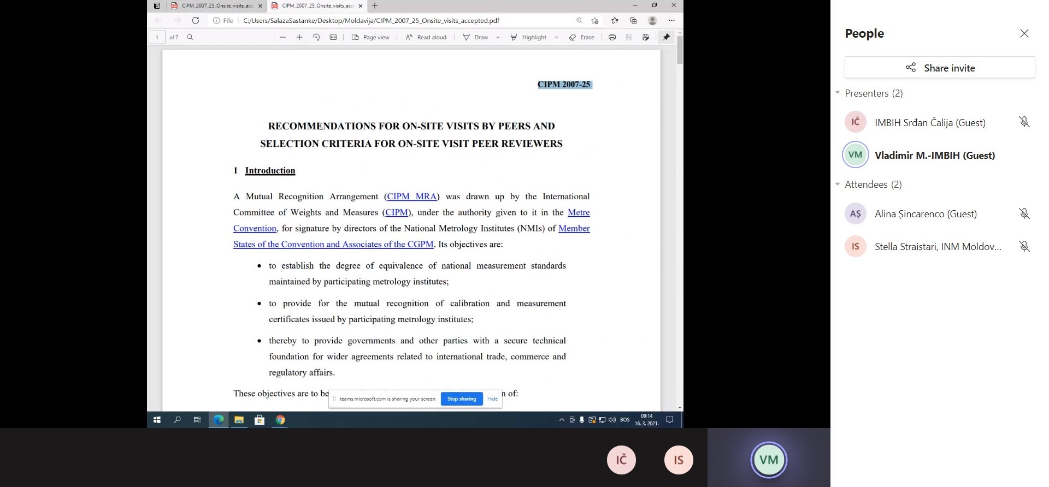1049x487 pixels.
Task: Open the Draw options dropdown arrow
Action: click(x=498, y=37)
